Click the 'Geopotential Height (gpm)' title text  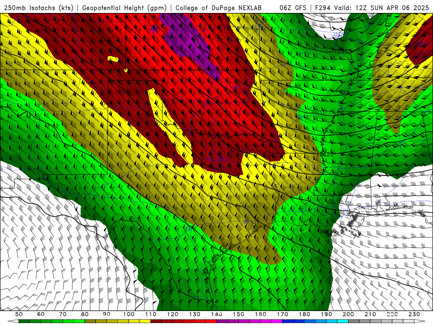coord(124,8)
